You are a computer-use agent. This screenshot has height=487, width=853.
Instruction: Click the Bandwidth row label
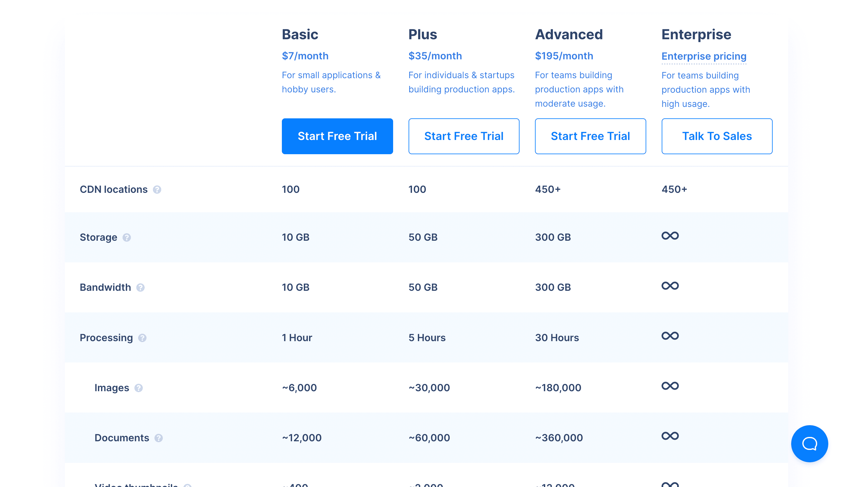pos(105,288)
